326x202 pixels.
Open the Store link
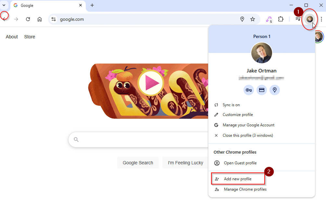[x=30, y=37]
